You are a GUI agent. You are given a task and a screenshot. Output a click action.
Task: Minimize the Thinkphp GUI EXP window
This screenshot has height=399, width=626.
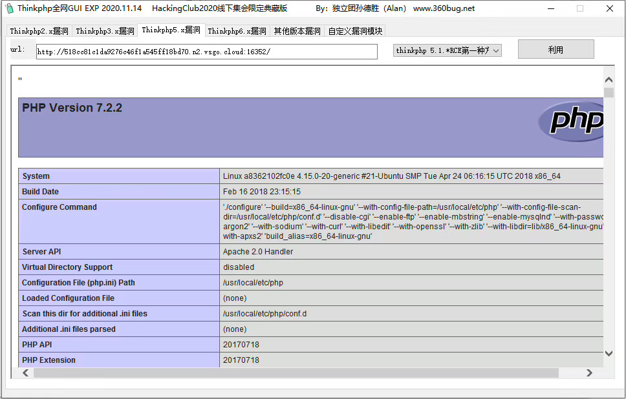pos(551,8)
